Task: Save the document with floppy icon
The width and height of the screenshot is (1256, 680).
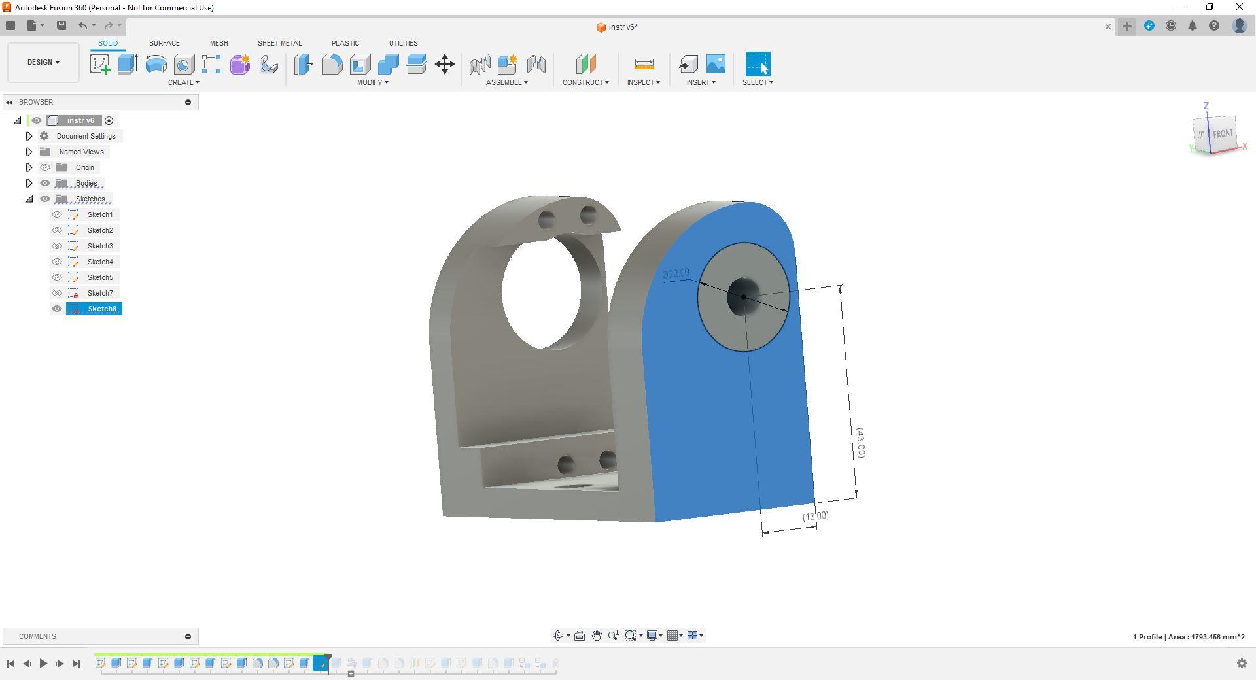Action: (x=61, y=25)
